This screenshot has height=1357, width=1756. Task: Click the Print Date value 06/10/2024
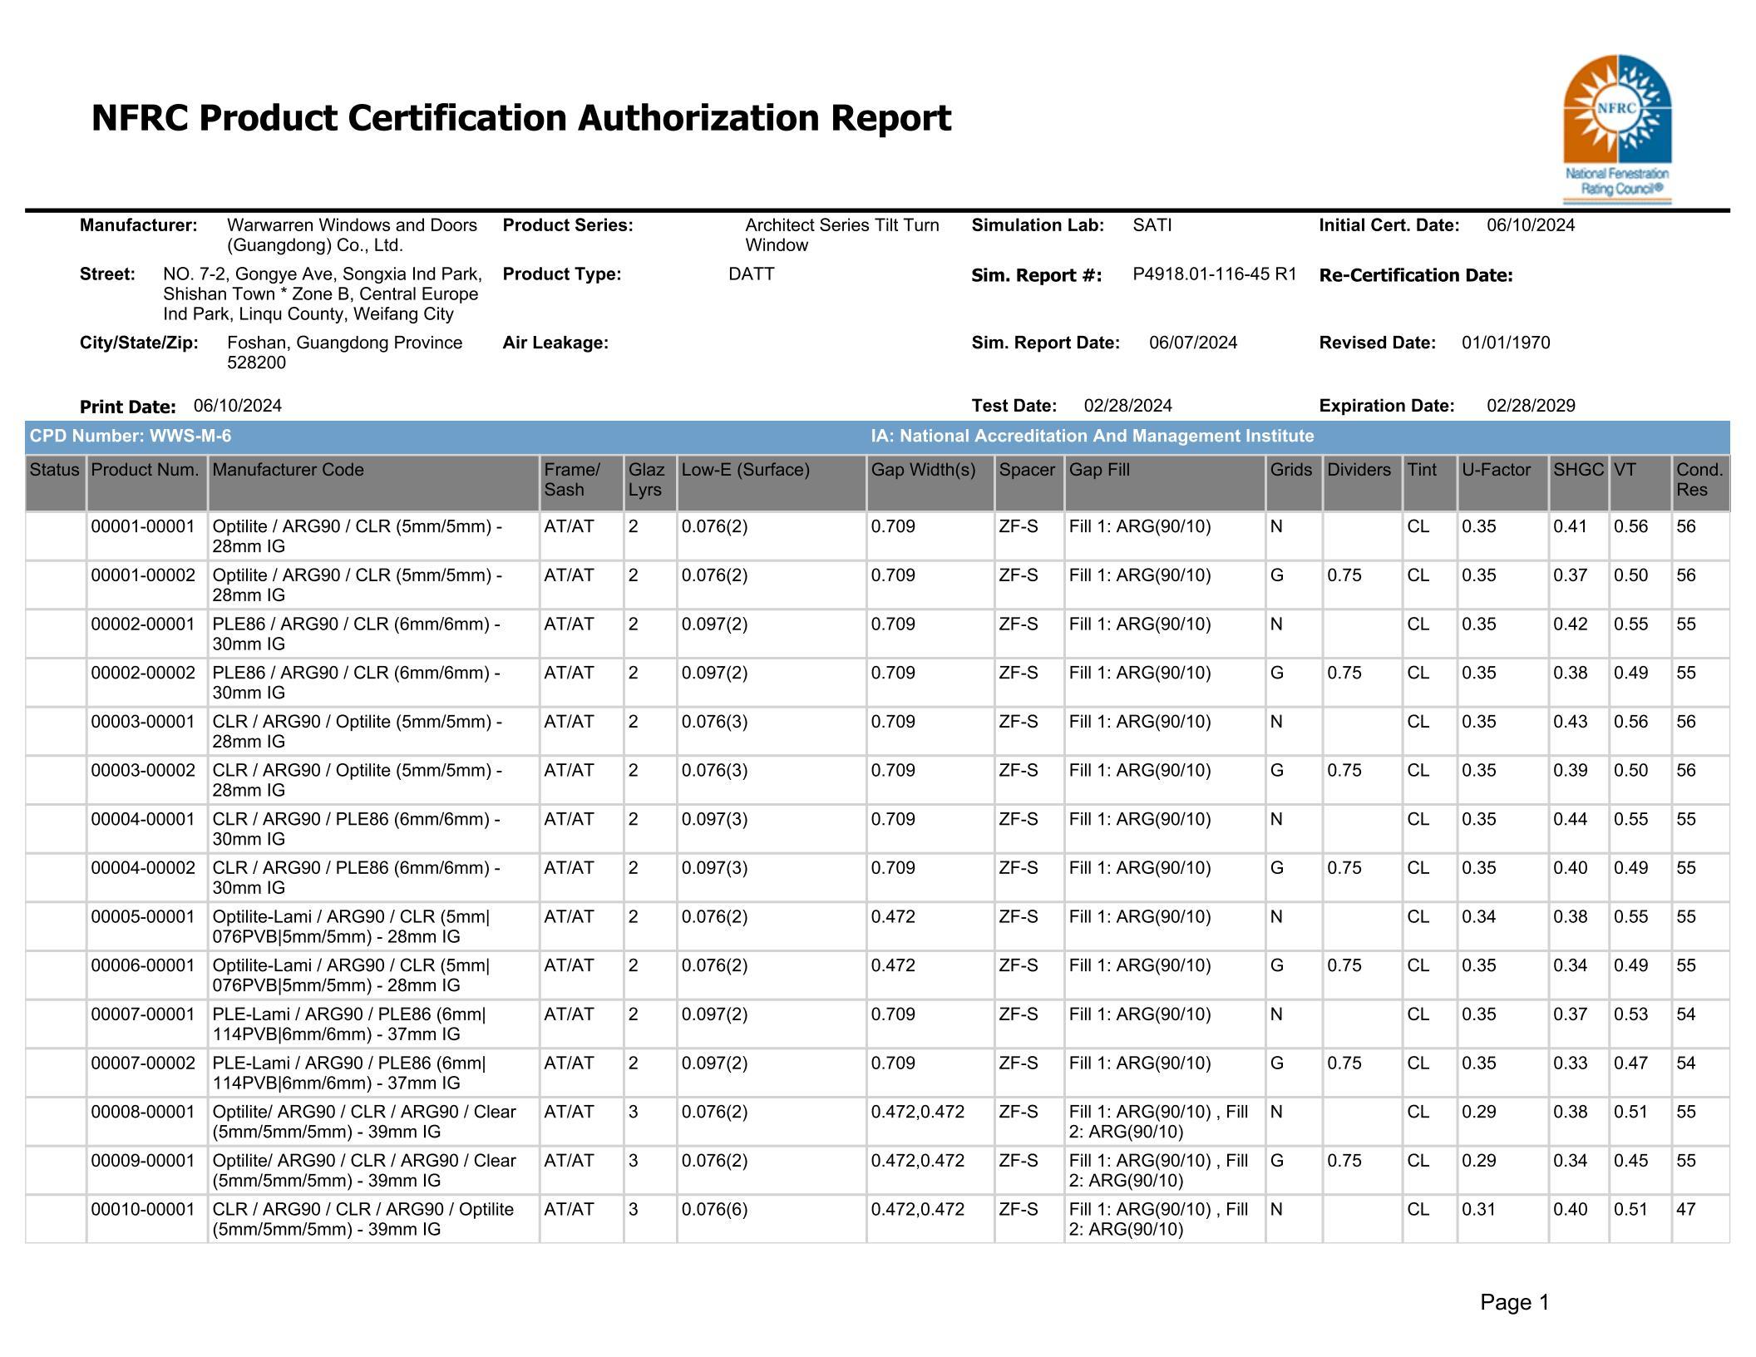(x=238, y=406)
